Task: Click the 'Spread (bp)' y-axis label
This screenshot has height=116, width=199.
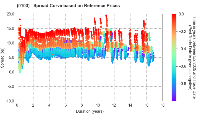Action: [2, 58]
